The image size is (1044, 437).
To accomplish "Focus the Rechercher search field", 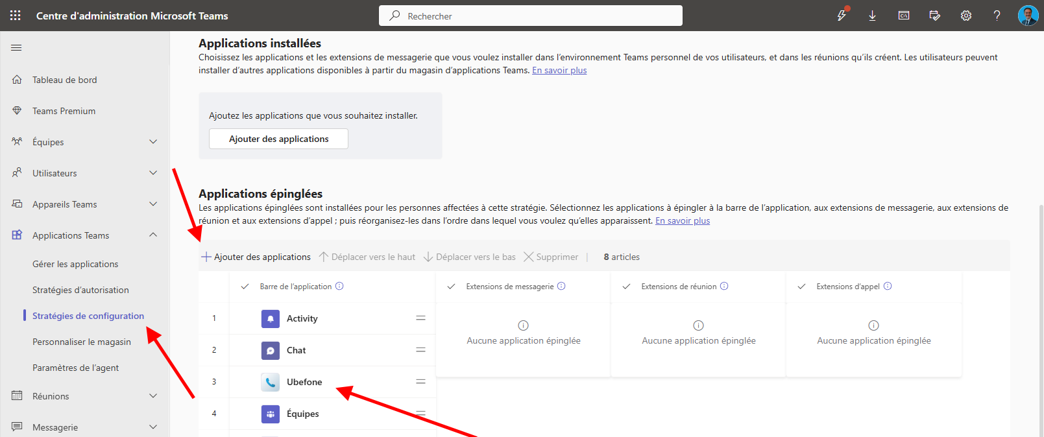I will (531, 16).
